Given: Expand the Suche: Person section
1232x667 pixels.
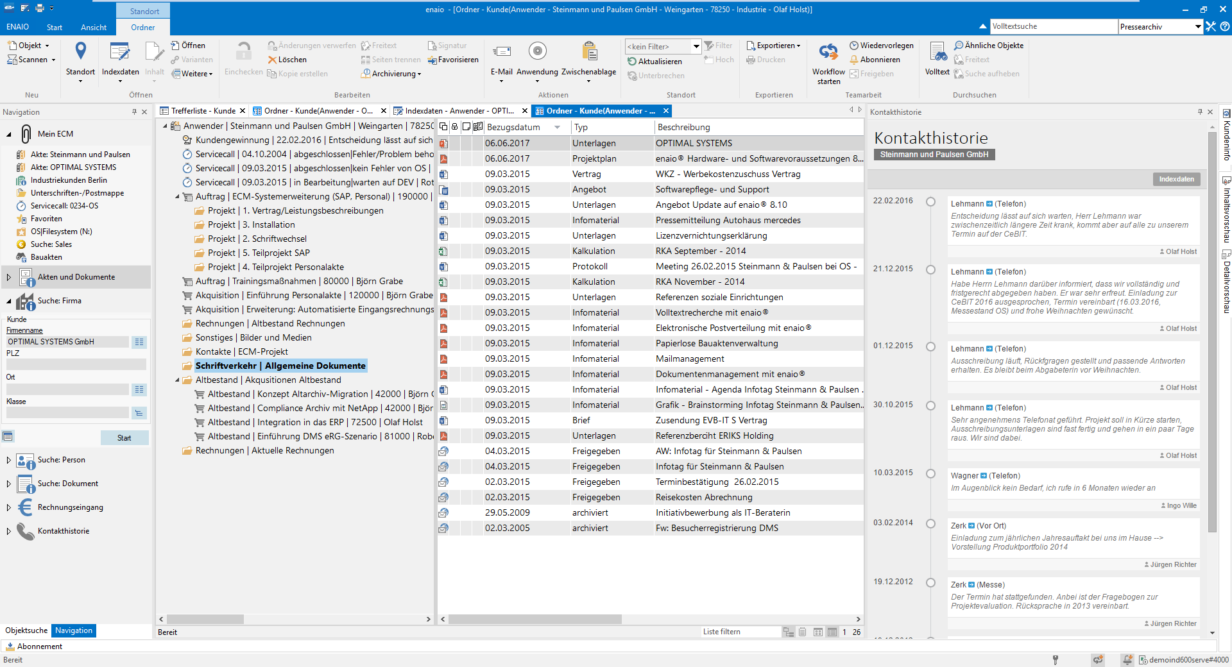Looking at the screenshot, I should [8, 460].
